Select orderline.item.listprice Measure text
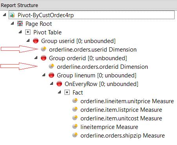The height and width of the screenshot is (145, 177). pos(121,110)
